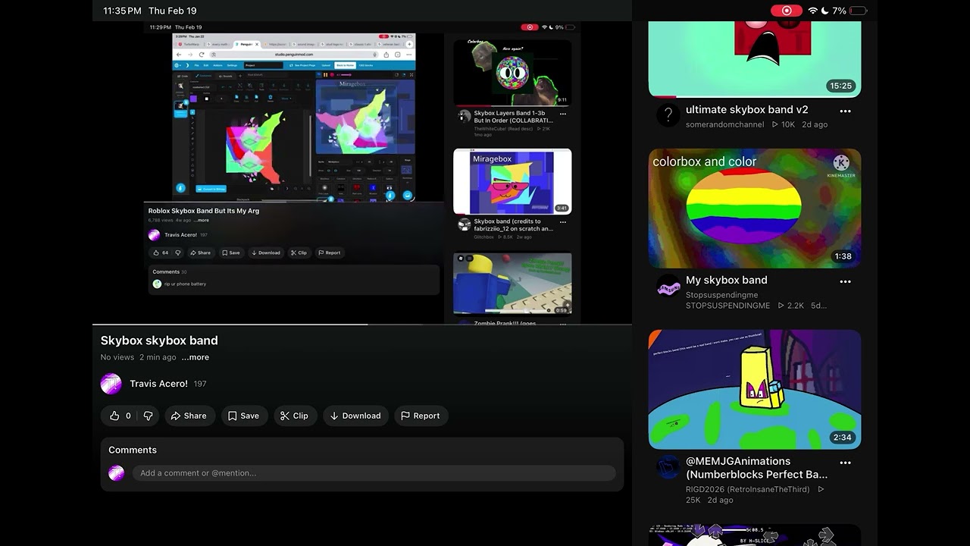Visit the RIGD2026 (RetroInsaneTheThird) channel name
970x546 pixels.
tap(747, 490)
